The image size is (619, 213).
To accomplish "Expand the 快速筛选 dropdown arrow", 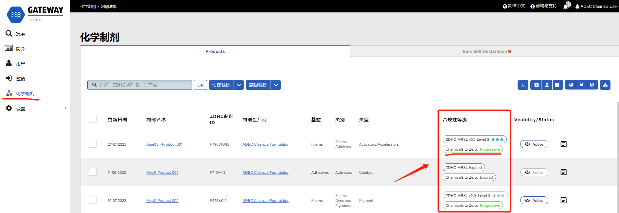I will pos(239,85).
